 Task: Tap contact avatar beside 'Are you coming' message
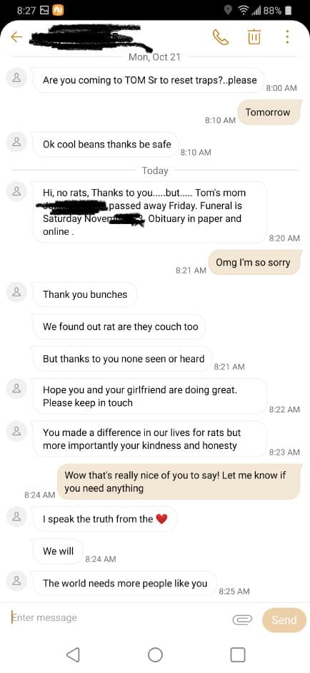click(16, 78)
